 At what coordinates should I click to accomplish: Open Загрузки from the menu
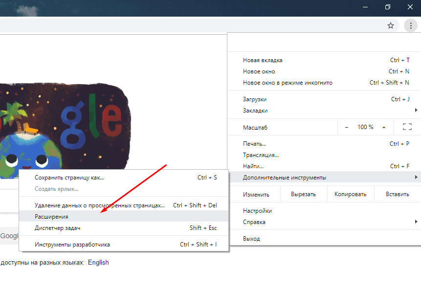[324, 99]
